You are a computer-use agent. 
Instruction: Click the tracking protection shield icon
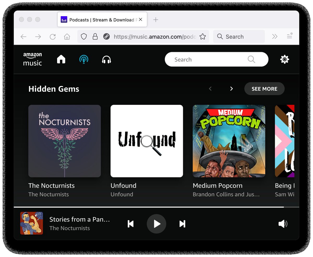[x=84, y=37]
